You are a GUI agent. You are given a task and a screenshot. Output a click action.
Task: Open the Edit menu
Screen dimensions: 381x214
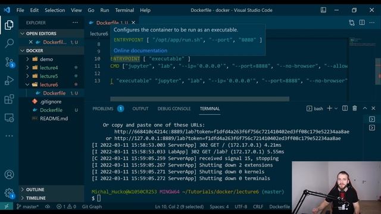pyautogui.click(x=35, y=10)
